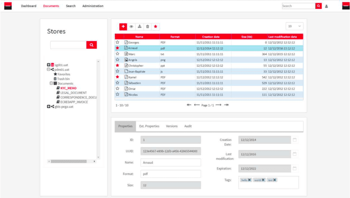Click the Name field containing Arnaud
The image size is (350, 198).
tap(170, 163)
